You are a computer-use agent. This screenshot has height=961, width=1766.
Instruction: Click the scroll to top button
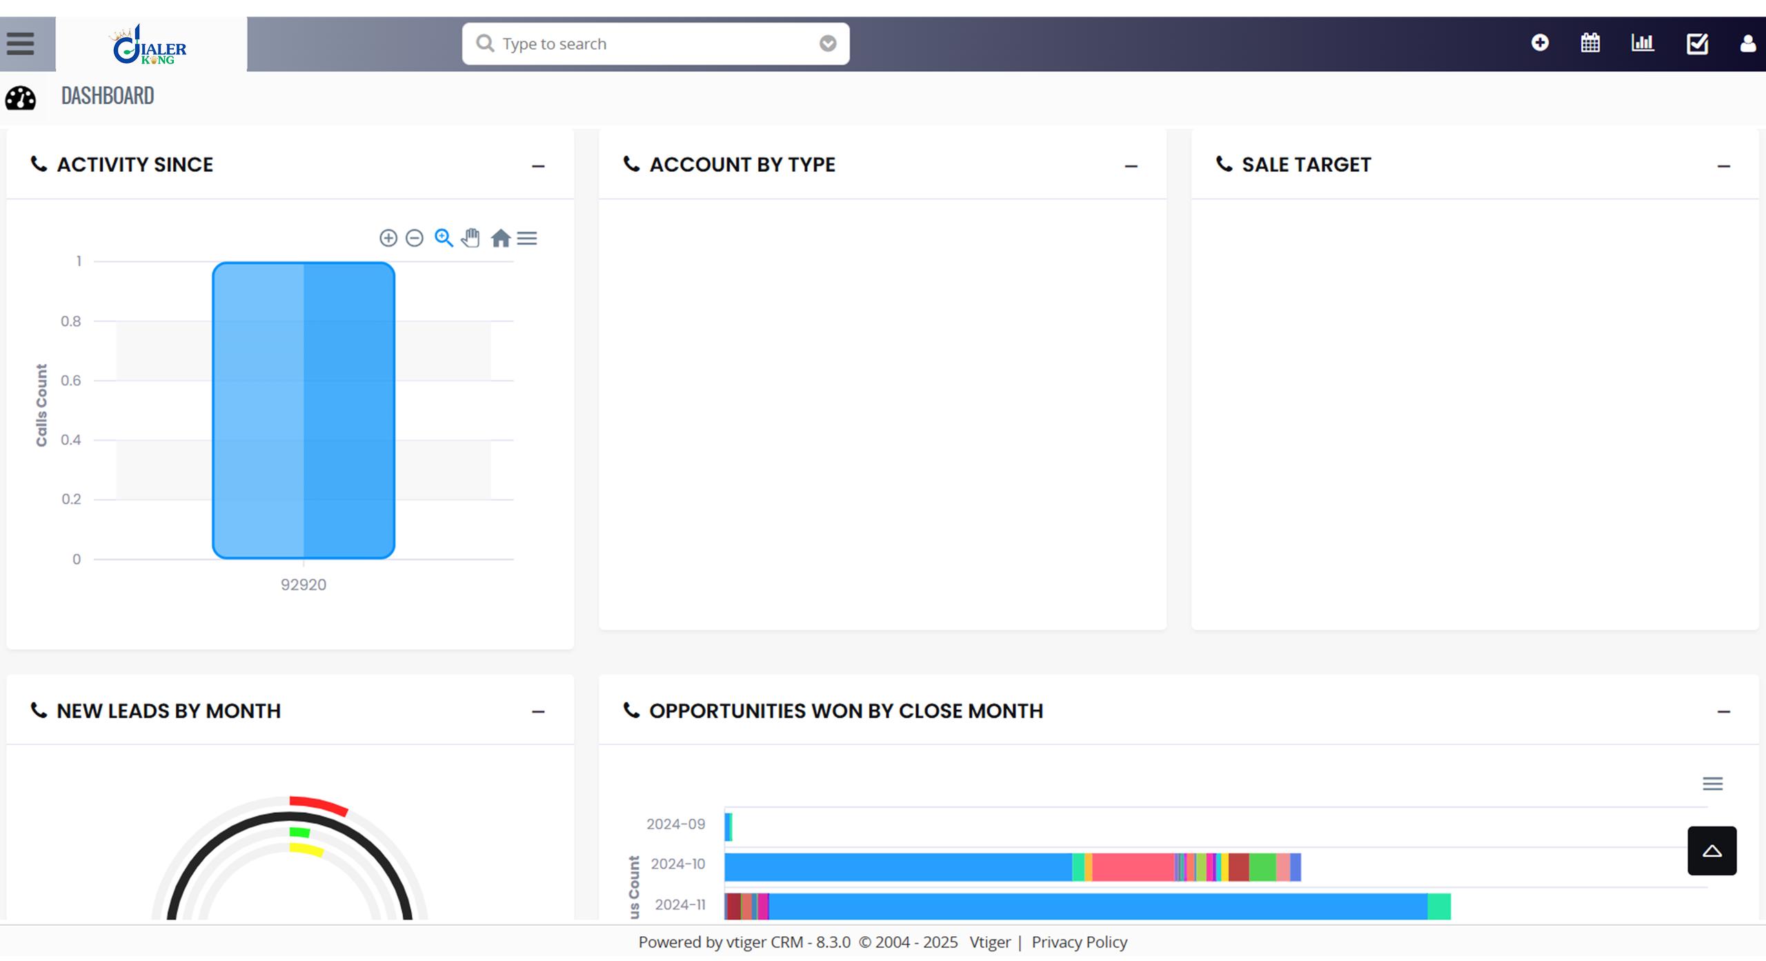[x=1712, y=851]
